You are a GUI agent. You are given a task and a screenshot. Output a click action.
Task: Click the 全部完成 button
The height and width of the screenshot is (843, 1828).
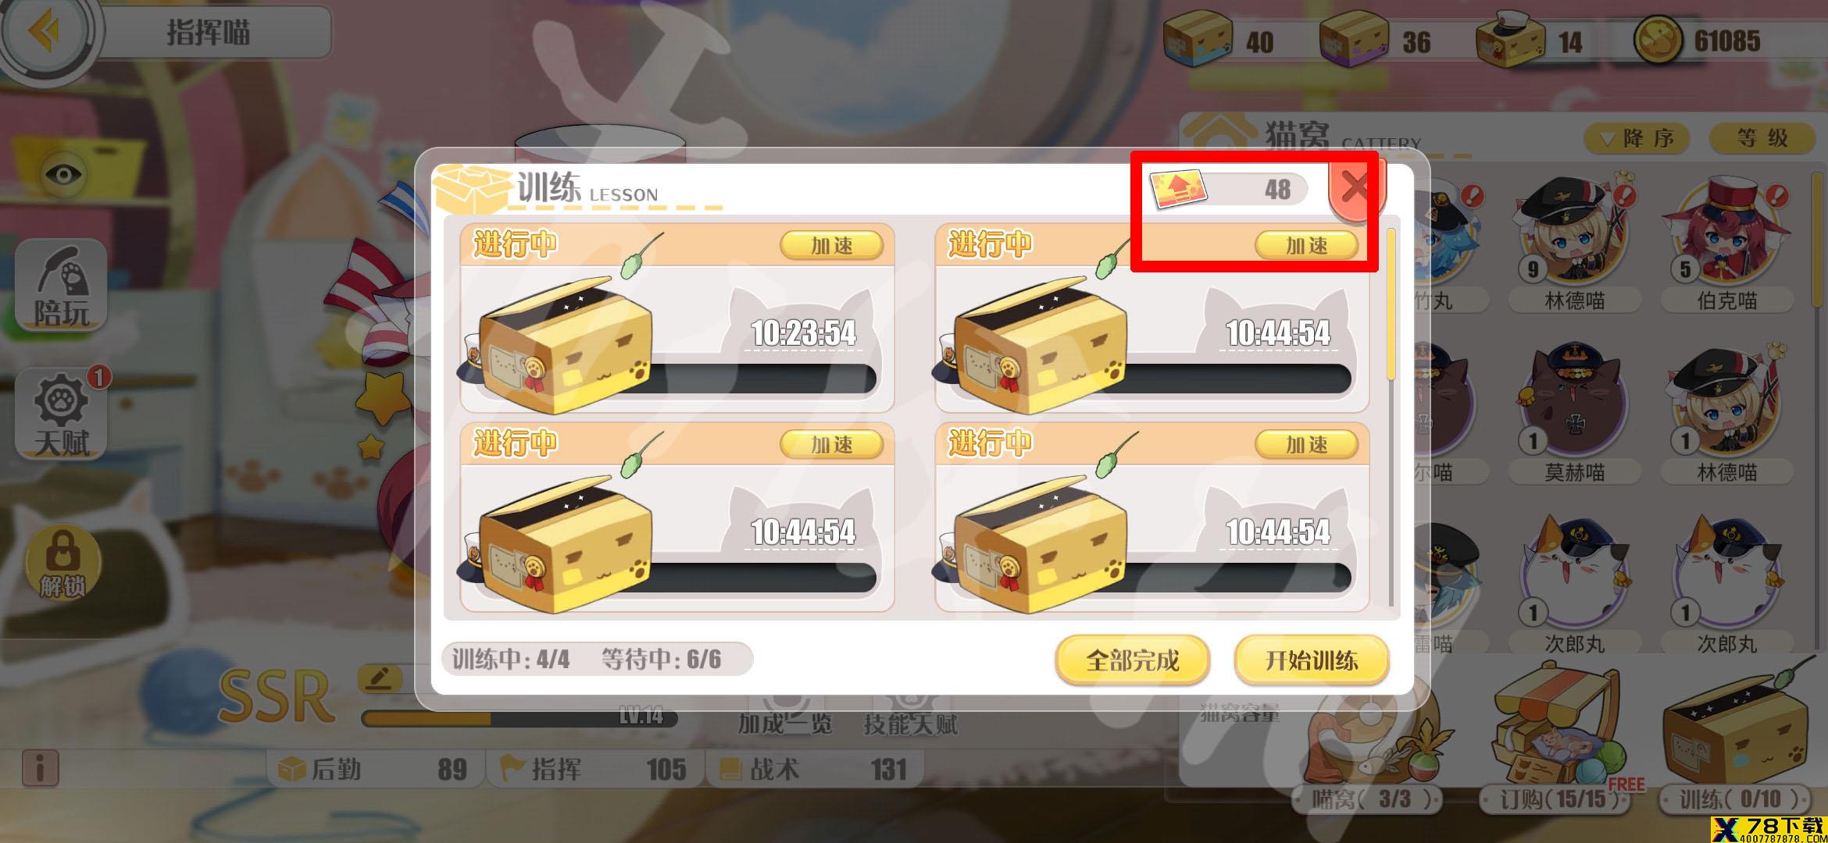pos(1132,661)
